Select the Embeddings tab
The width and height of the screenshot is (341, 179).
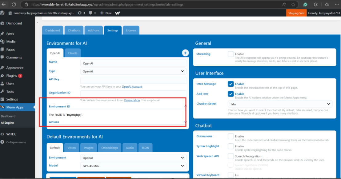(x=110, y=148)
